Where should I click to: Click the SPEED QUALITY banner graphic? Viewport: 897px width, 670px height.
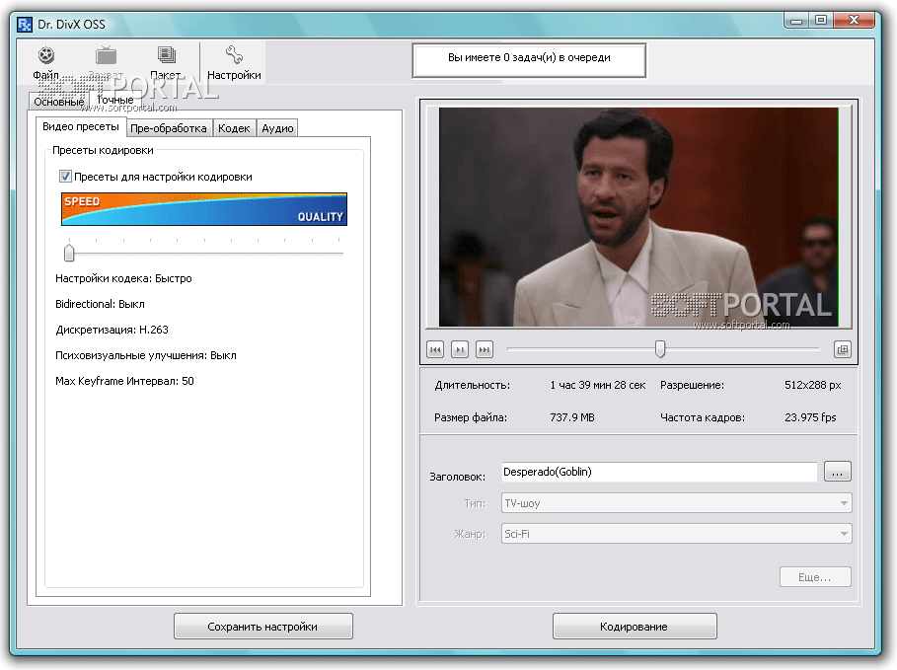click(204, 209)
